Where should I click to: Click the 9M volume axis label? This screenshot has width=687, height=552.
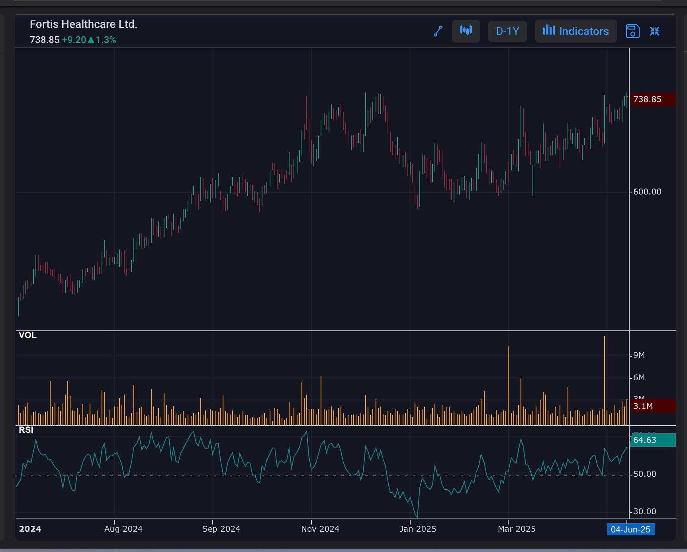pos(639,355)
